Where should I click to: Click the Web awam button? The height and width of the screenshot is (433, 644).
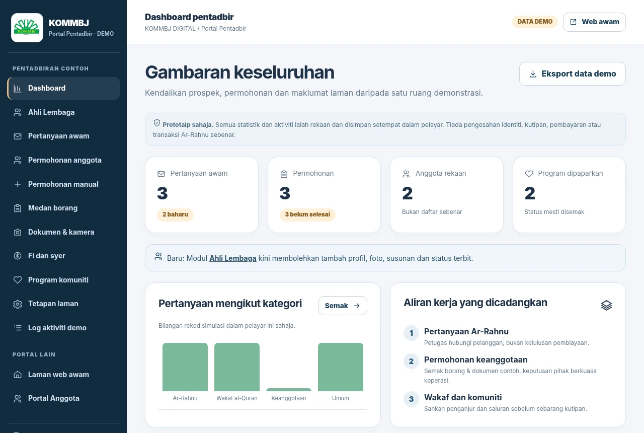(594, 22)
